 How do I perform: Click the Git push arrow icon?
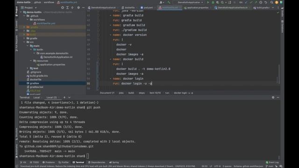256,2
